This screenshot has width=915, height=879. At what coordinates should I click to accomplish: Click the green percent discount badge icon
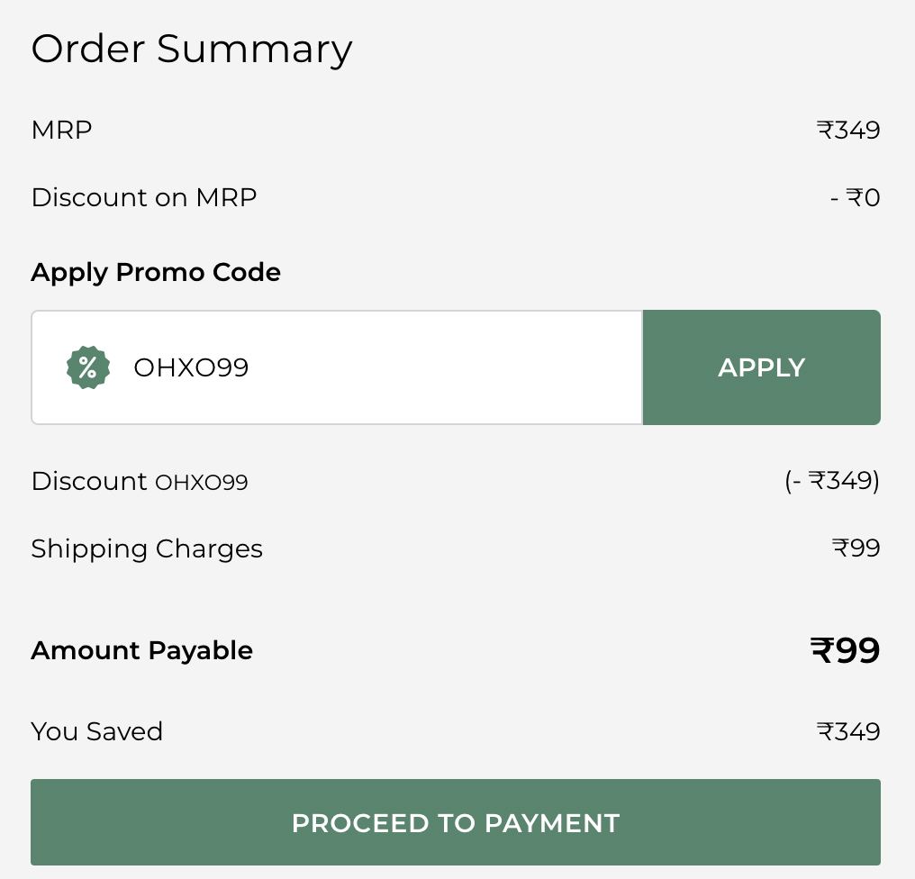(88, 367)
